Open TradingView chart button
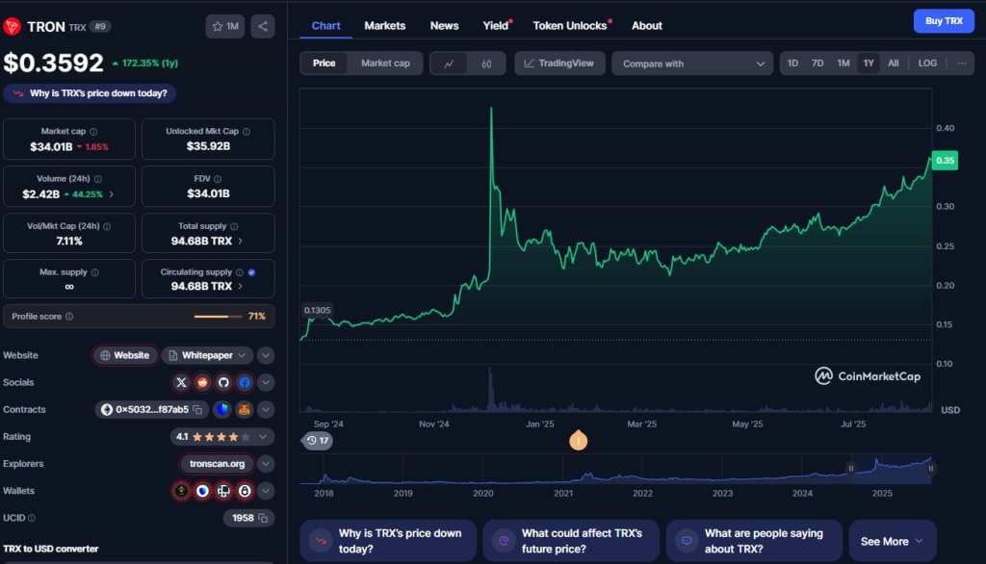The height and width of the screenshot is (564, 986). (559, 64)
